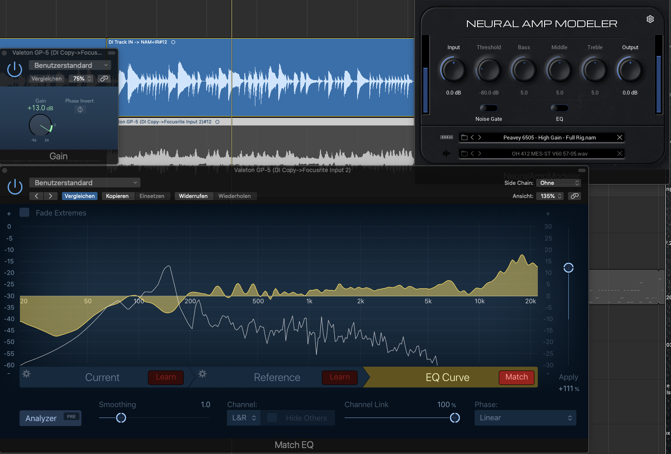The width and height of the screenshot is (671, 454).
Task: Open the Side Chain dropdown
Action: (559, 183)
